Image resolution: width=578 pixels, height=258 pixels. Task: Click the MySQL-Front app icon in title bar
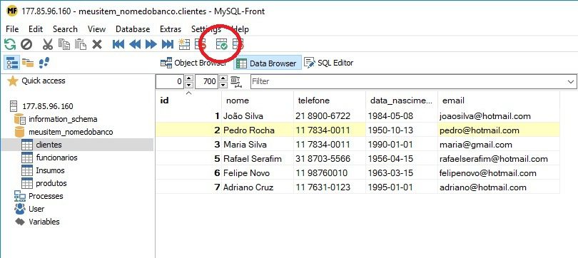tap(12, 11)
